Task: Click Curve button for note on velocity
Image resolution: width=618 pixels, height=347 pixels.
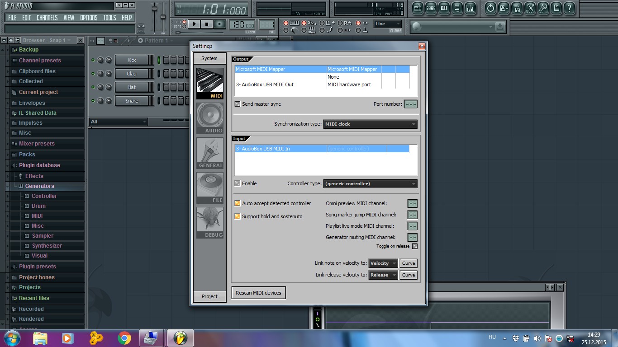Action: 409,263
